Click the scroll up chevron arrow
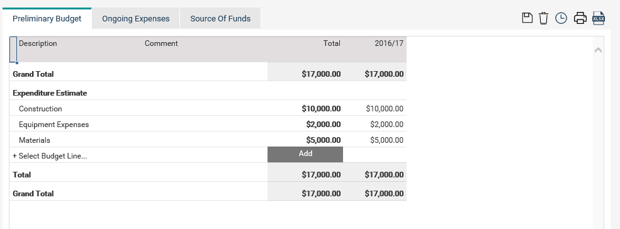 pyautogui.click(x=598, y=50)
